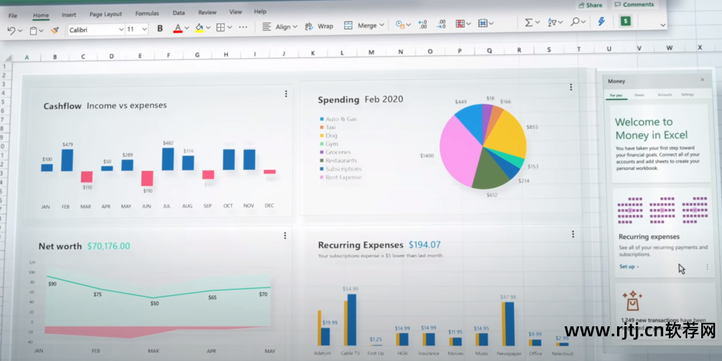Viewport: 722px width, 361px height.
Task: Toggle Wrap text in the ribbon
Action: [319, 26]
